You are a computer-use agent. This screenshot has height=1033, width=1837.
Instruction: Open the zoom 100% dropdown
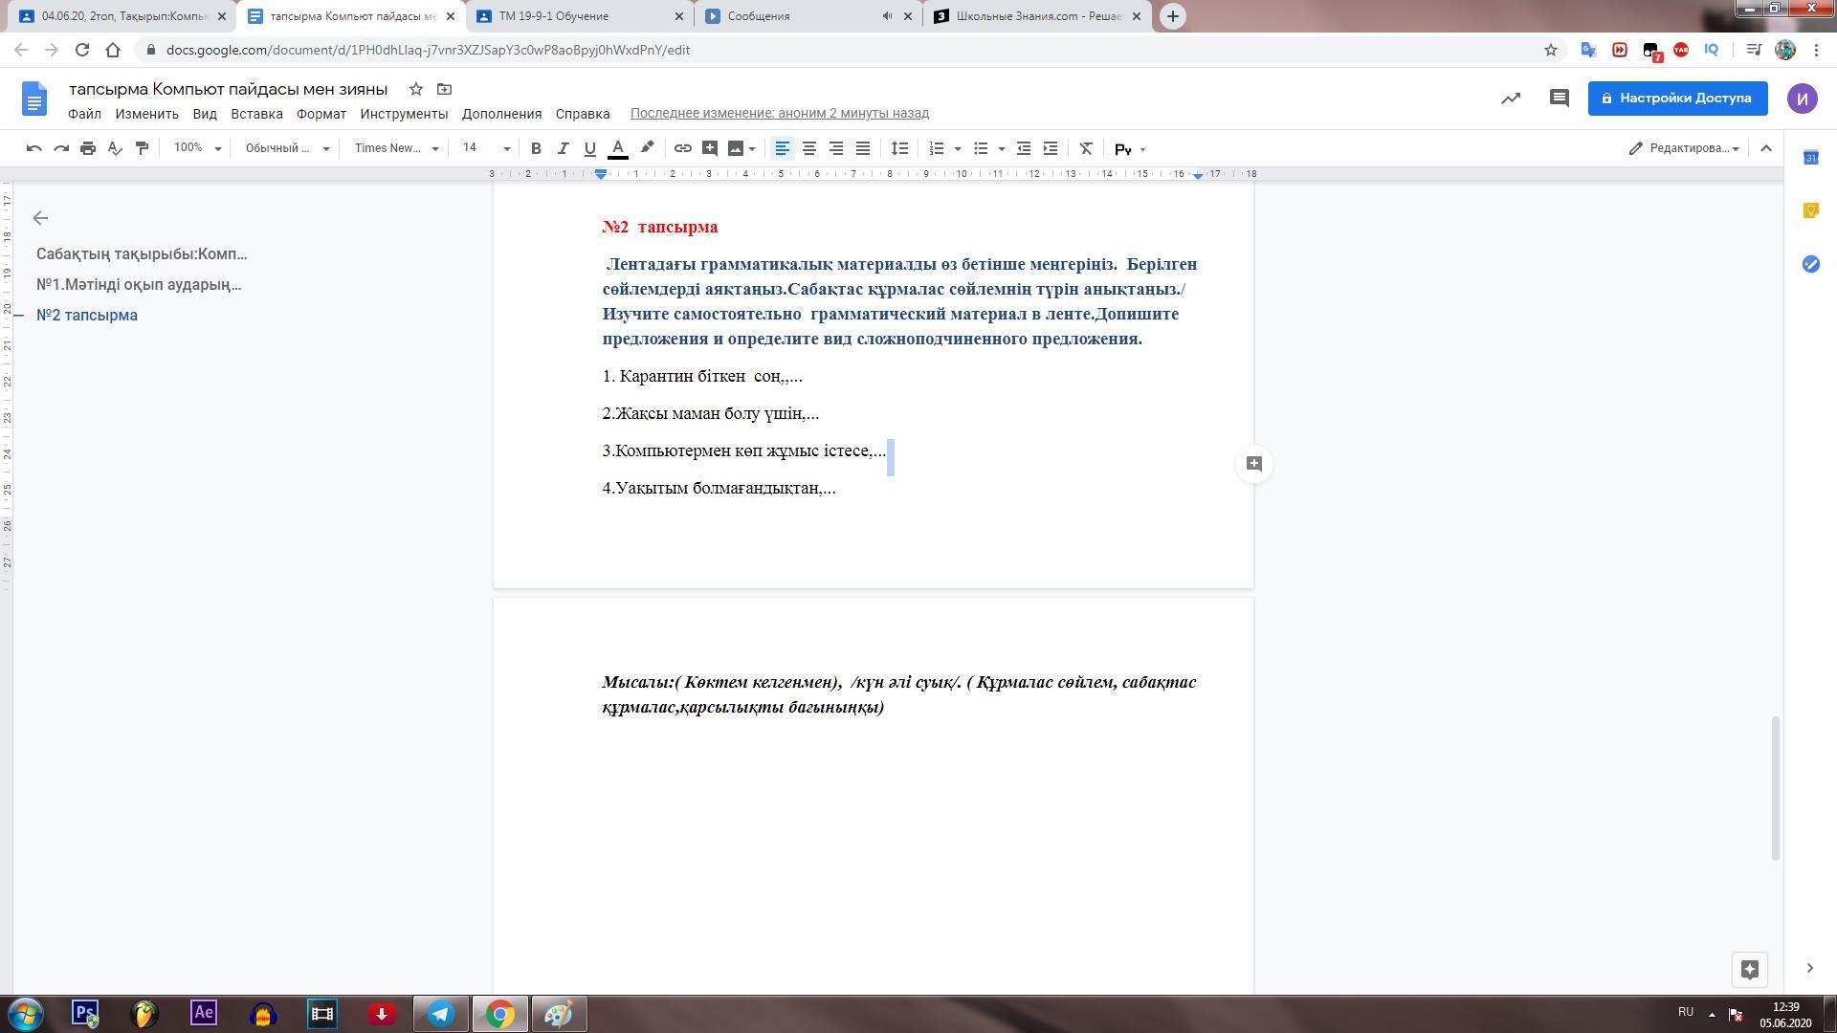pyautogui.click(x=197, y=148)
